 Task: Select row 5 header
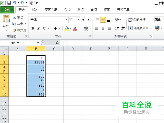(4, 72)
